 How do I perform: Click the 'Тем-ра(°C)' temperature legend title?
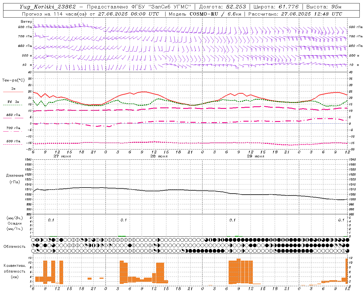click(x=13, y=80)
